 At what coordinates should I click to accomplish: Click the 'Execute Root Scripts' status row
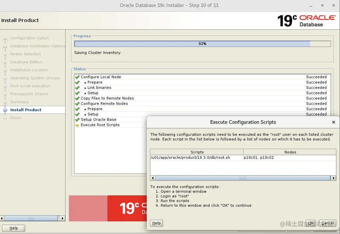(110, 125)
